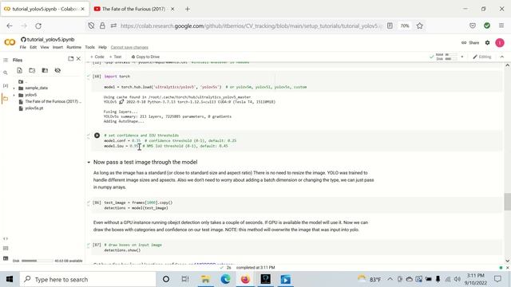Select the Files folder sidebar icon

pos(6,98)
